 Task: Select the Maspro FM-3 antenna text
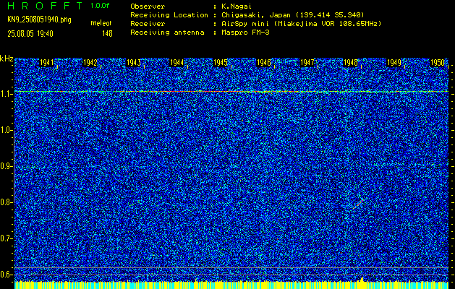(x=245, y=33)
